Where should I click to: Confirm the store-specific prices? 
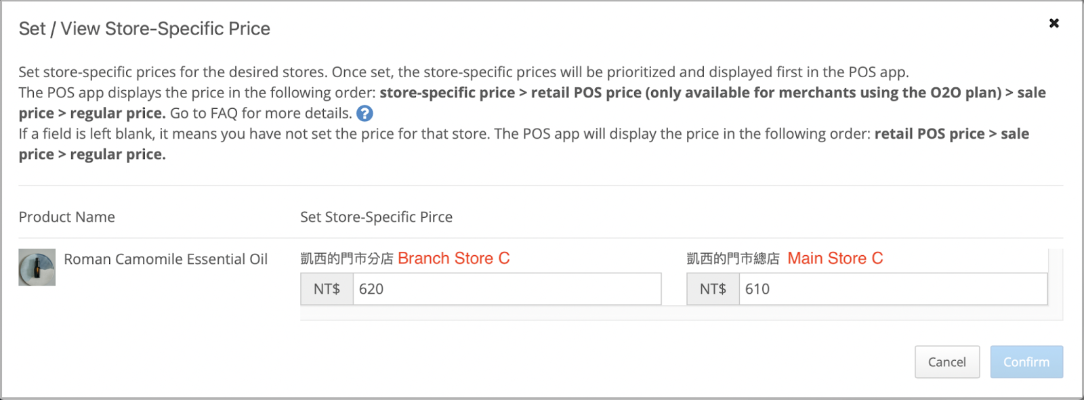pyautogui.click(x=1026, y=362)
